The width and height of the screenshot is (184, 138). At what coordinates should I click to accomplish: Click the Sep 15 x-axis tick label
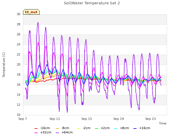(87, 119)
